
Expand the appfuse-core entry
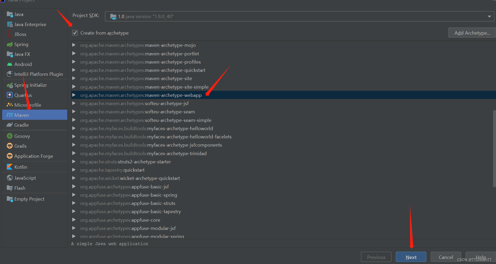[x=74, y=220]
